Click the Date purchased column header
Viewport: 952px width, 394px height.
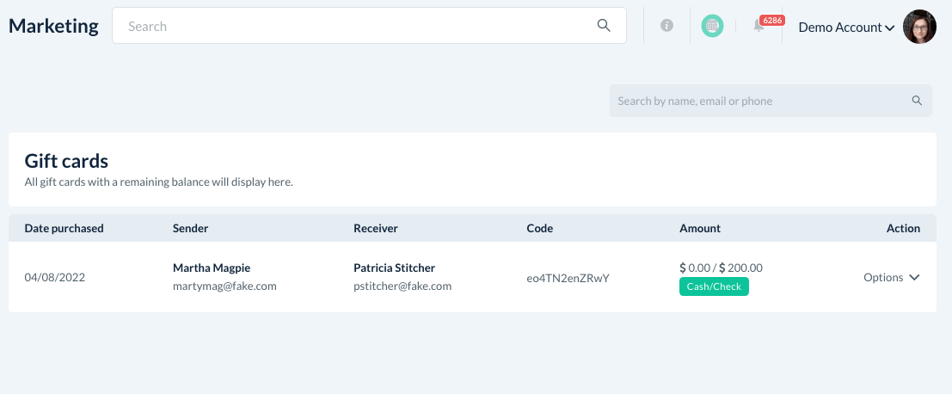64,228
